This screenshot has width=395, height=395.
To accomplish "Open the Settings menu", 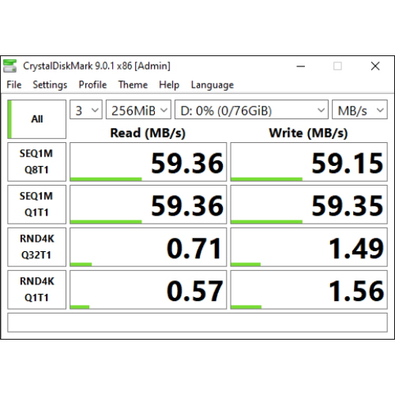I will click(50, 85).
